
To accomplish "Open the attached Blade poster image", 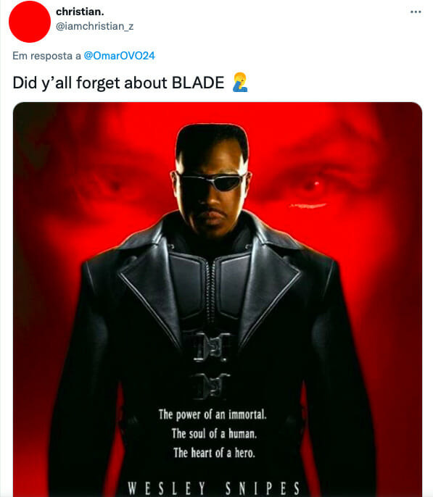I will point(218,299).
